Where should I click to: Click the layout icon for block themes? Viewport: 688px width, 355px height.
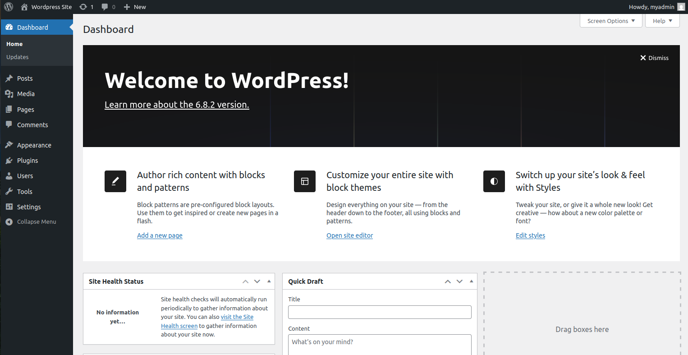(305, 181)
